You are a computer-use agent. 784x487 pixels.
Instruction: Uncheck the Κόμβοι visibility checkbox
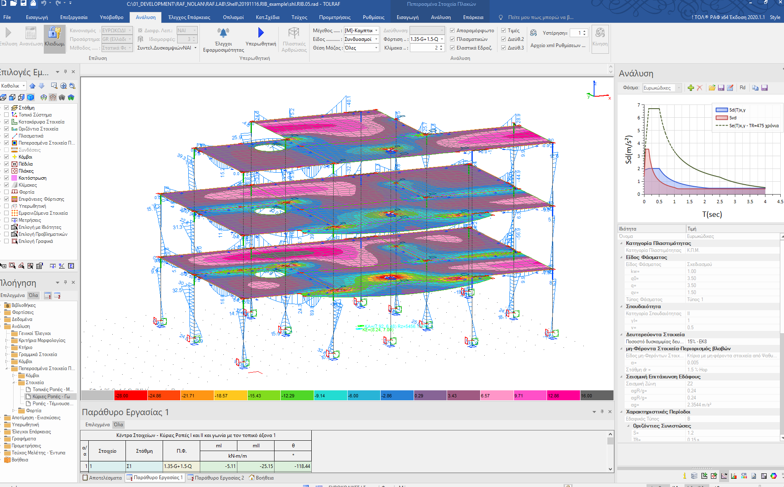7,157
